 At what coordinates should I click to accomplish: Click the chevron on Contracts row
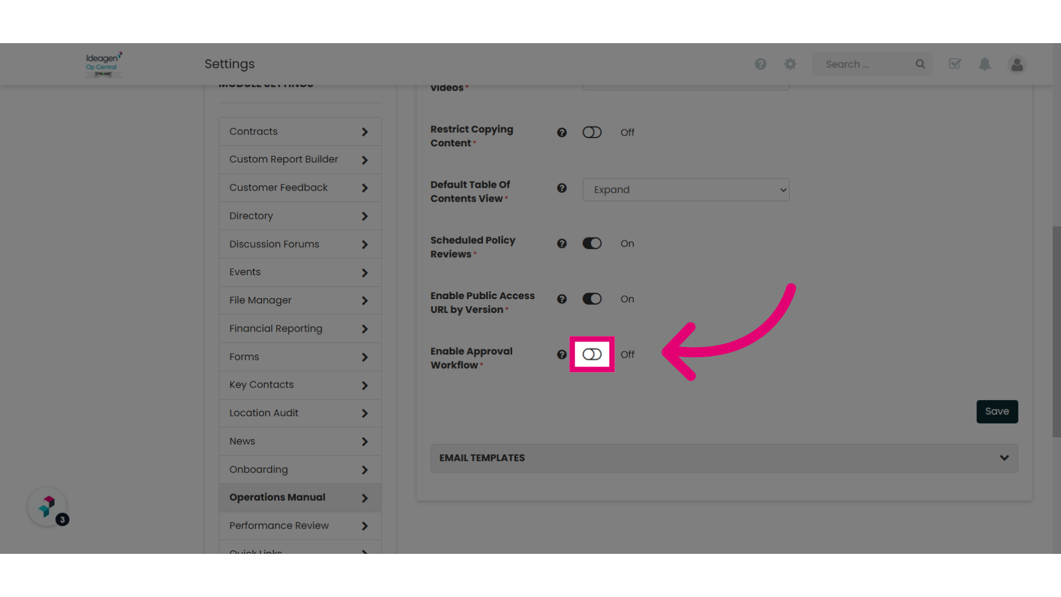pos(365,132)
